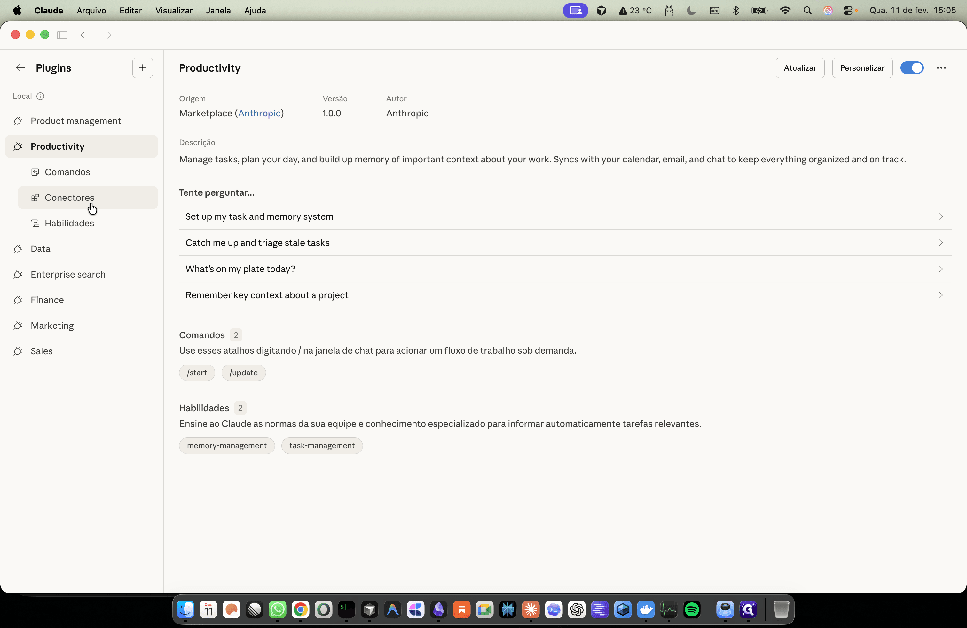Expand 'Set up my task and memory system'
Viewport: 967px width, 628px height.
[x=565, y=216]
